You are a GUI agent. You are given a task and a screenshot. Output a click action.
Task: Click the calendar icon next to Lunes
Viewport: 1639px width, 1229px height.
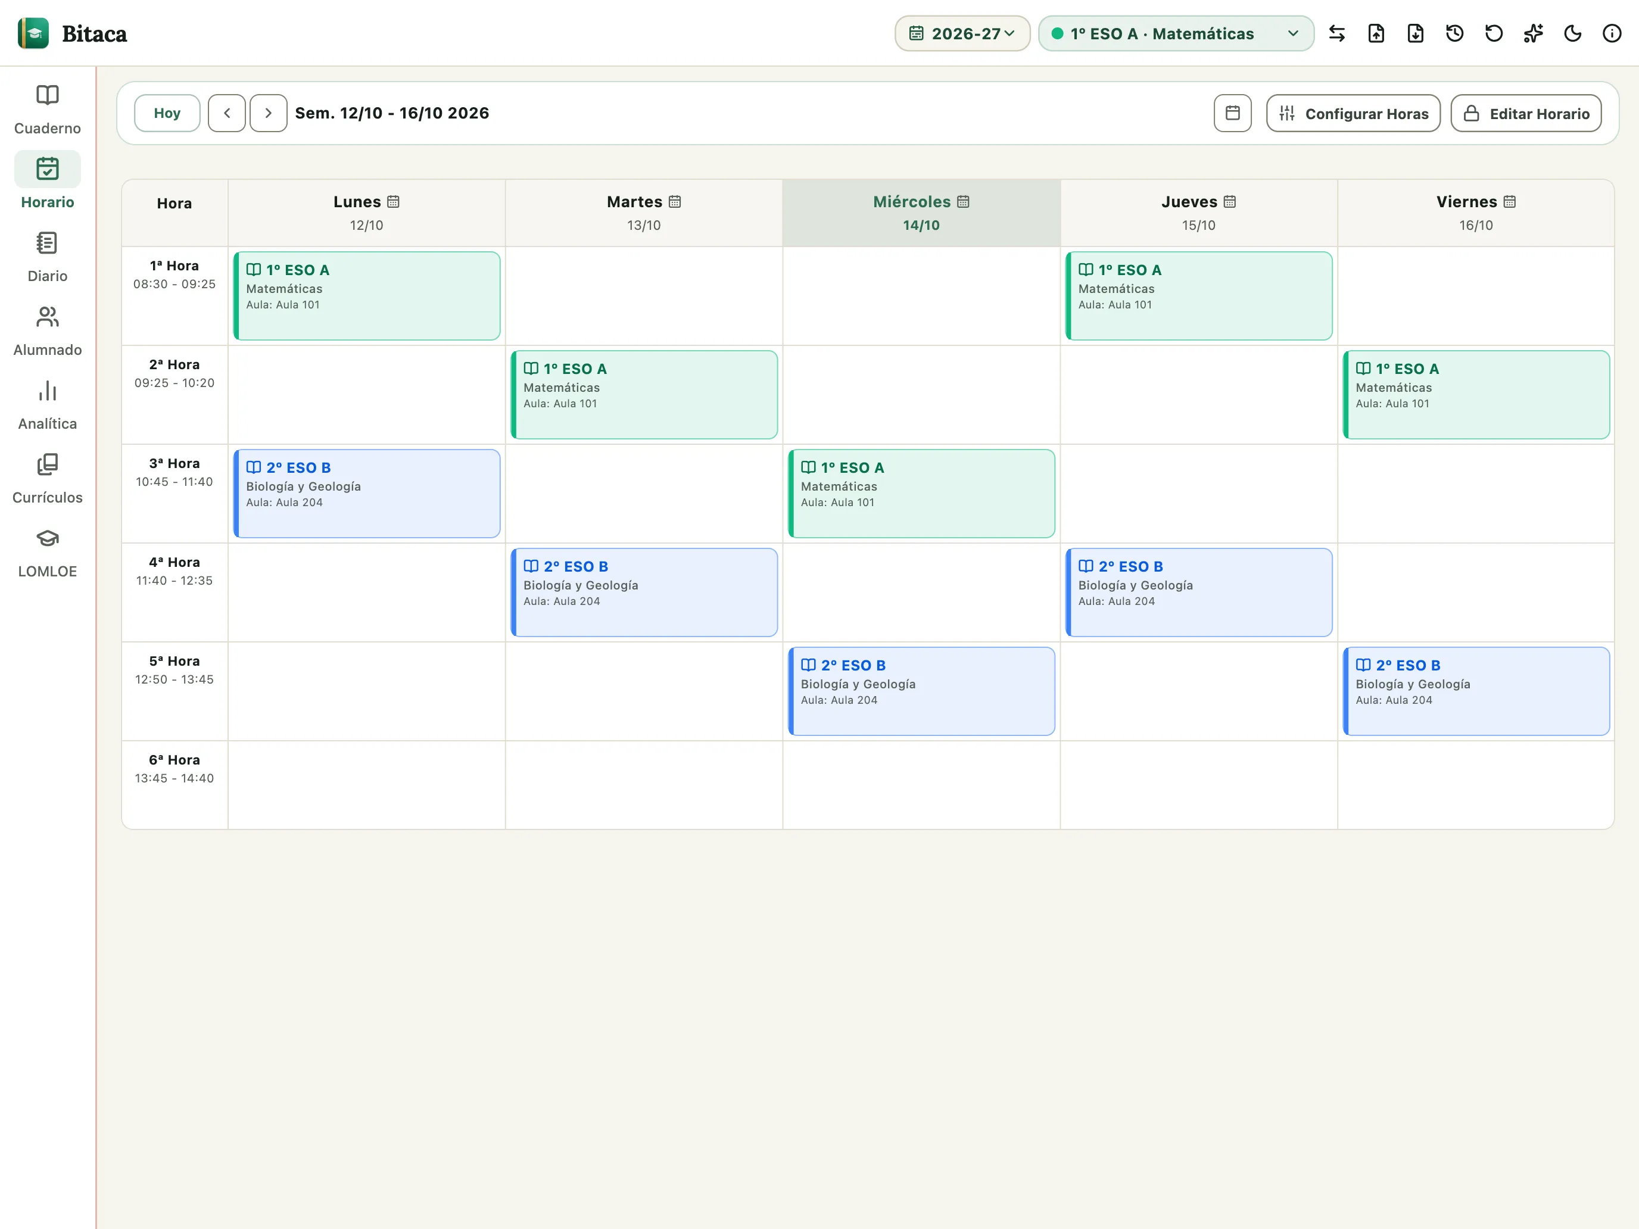[x=394, y=201]
